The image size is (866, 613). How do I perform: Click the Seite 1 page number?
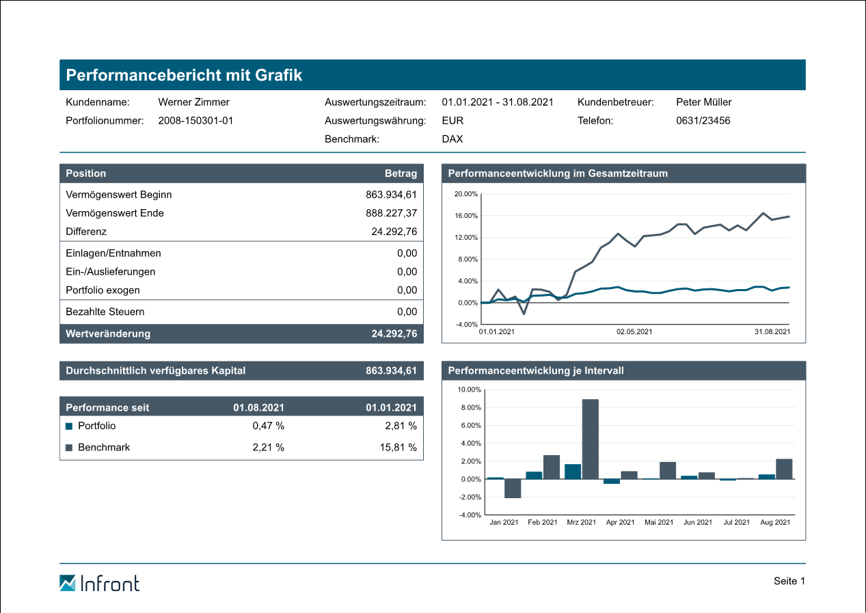pos(789,581)
